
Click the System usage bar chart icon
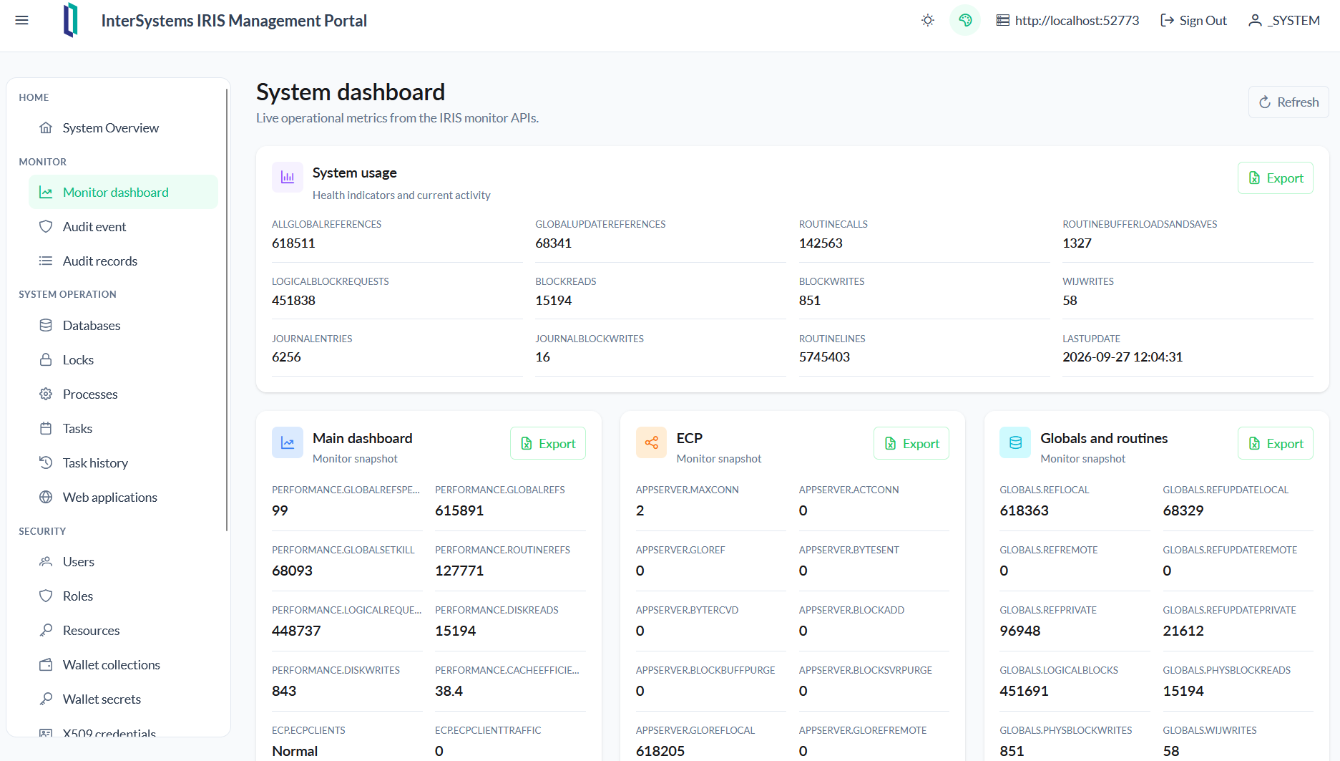pos(288,177)
